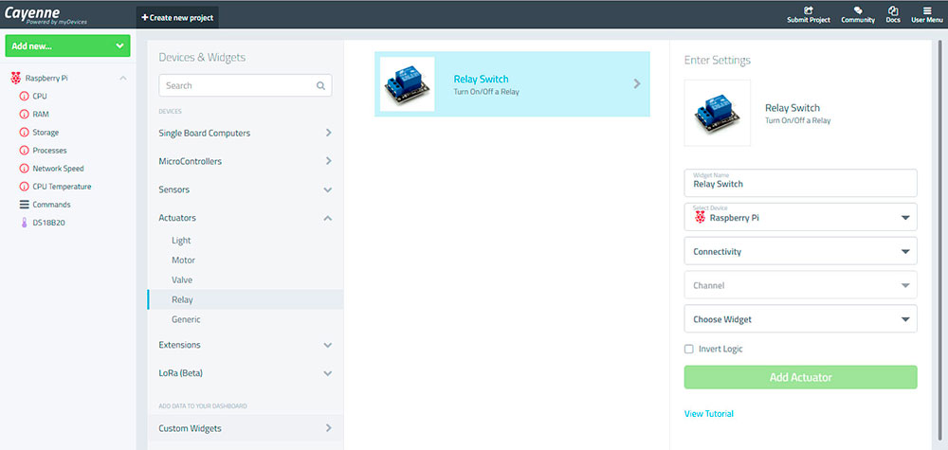This screenshot has height=450, width=948.
Task: Open the Connectivity dropdown
Action: click(x=800, y=252)
